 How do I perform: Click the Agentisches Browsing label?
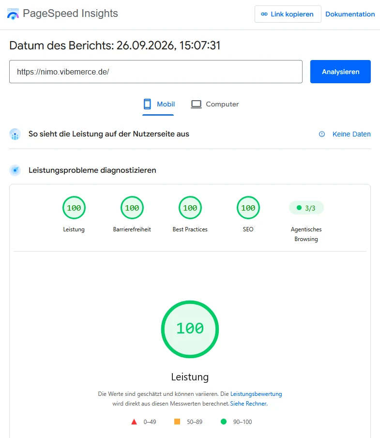(x=306, y=234)
